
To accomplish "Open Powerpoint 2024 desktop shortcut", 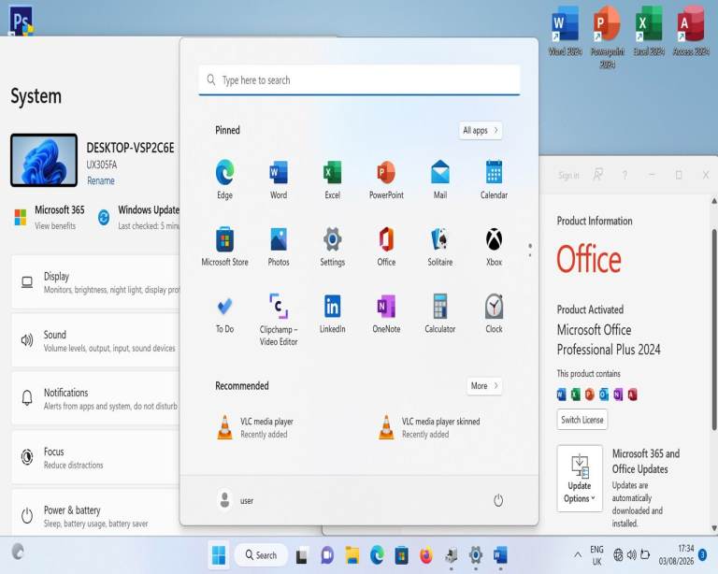I will coord(607,36).
